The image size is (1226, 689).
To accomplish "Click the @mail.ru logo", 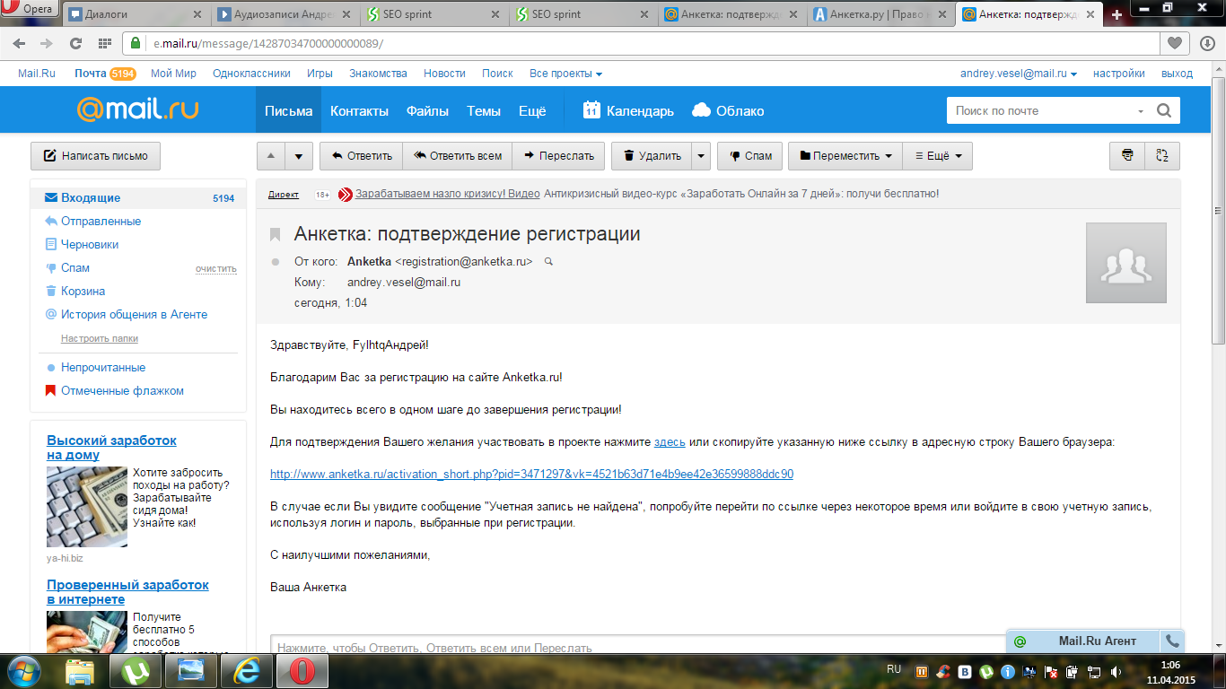I will [x=137, y=109].
